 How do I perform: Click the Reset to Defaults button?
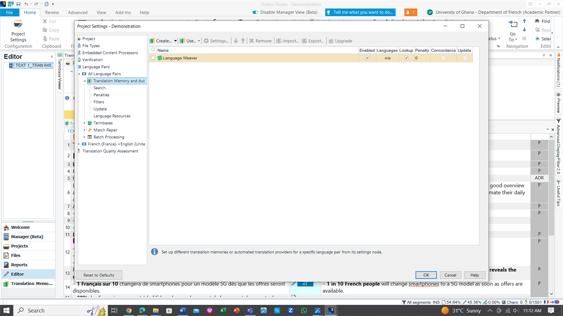click(99, 275)
